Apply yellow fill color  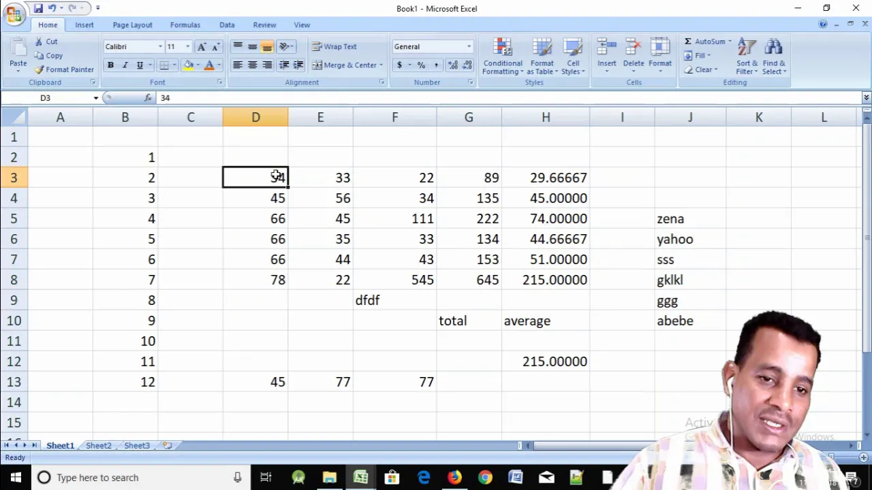[189, 65]
